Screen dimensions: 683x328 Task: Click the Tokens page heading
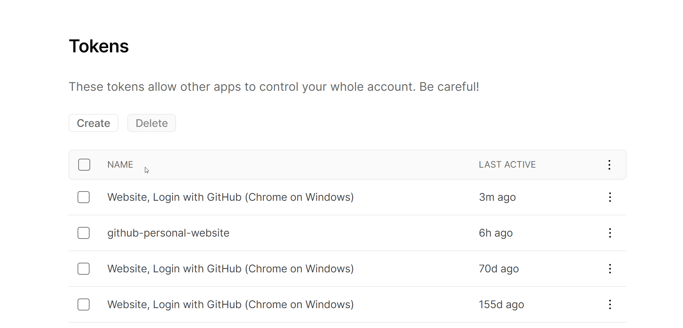point(99,46)
